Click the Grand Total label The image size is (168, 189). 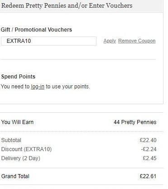click(15, 176)
